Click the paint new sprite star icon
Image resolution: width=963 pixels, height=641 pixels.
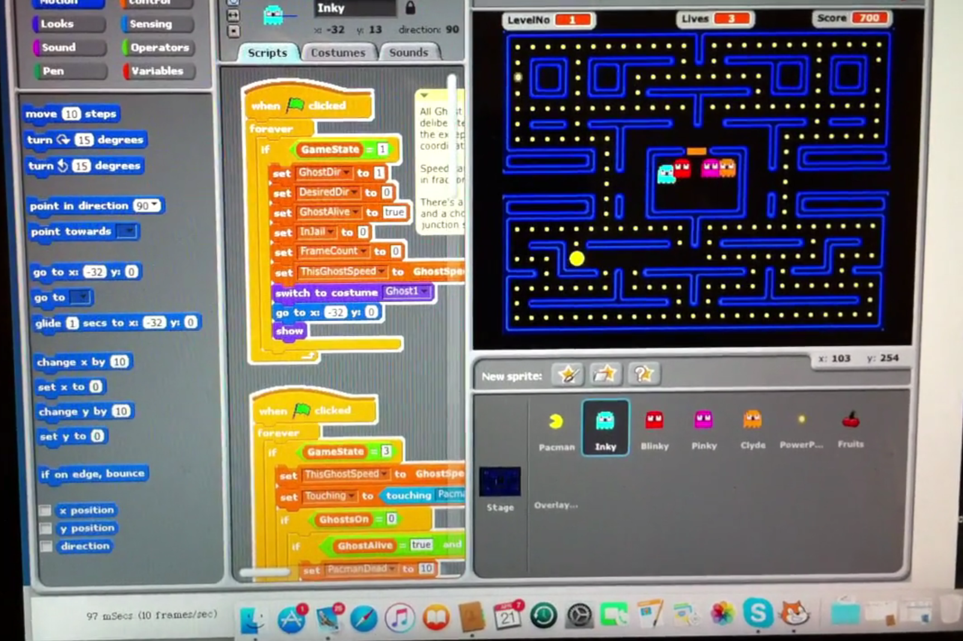[567, 375]
